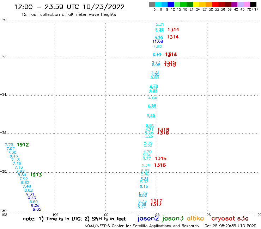261x229 pixels.
Task: Click the 5.66 wave height value
Action: click(x=147, y=155)
